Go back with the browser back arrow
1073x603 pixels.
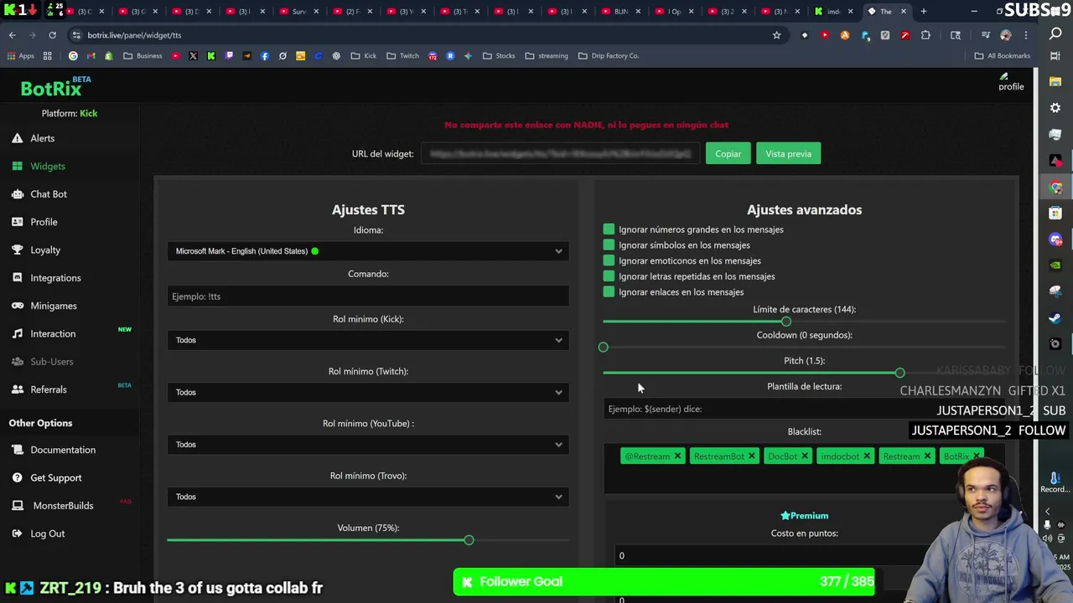point(12,35)
